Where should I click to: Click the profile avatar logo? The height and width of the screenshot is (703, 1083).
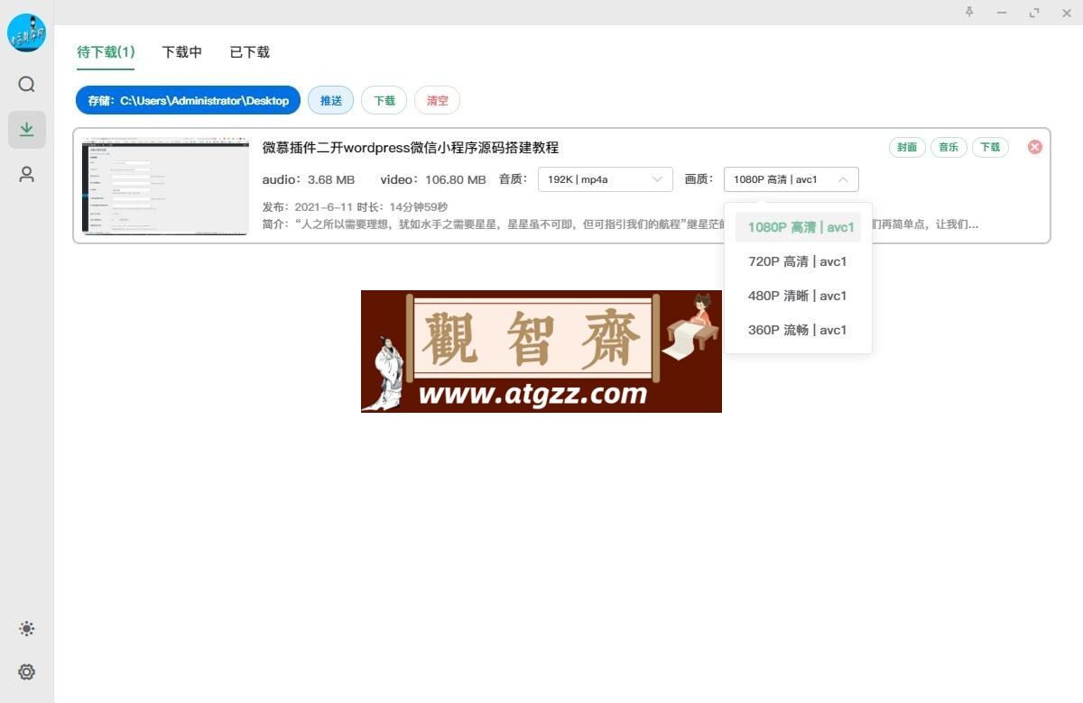tap(27, 33)
